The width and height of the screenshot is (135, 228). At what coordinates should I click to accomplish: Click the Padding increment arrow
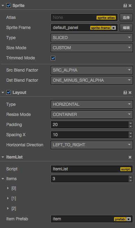(130, 123)
